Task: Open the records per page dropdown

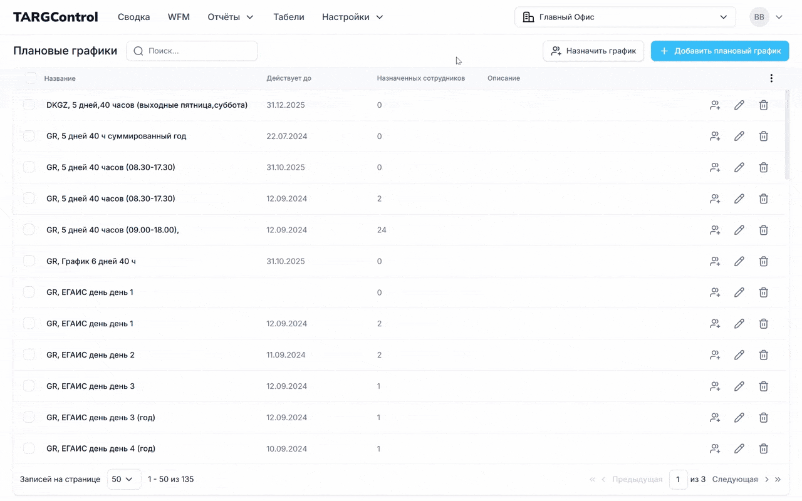Action: [x=123, y=480]
